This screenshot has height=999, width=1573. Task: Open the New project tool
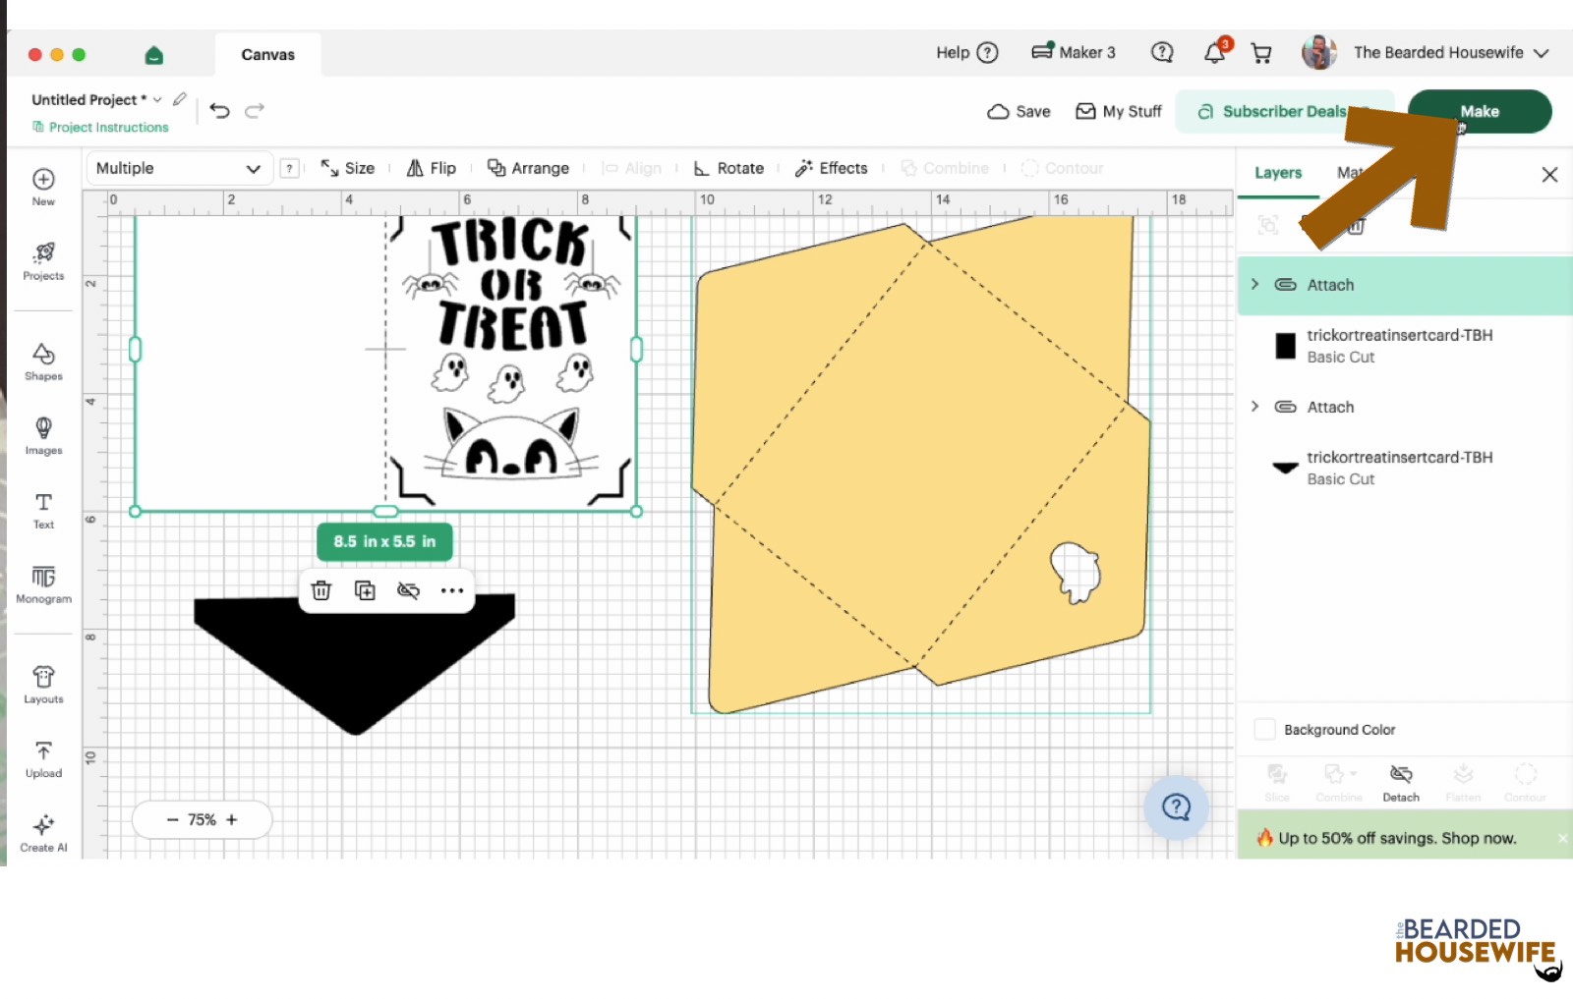coord(43,187)
